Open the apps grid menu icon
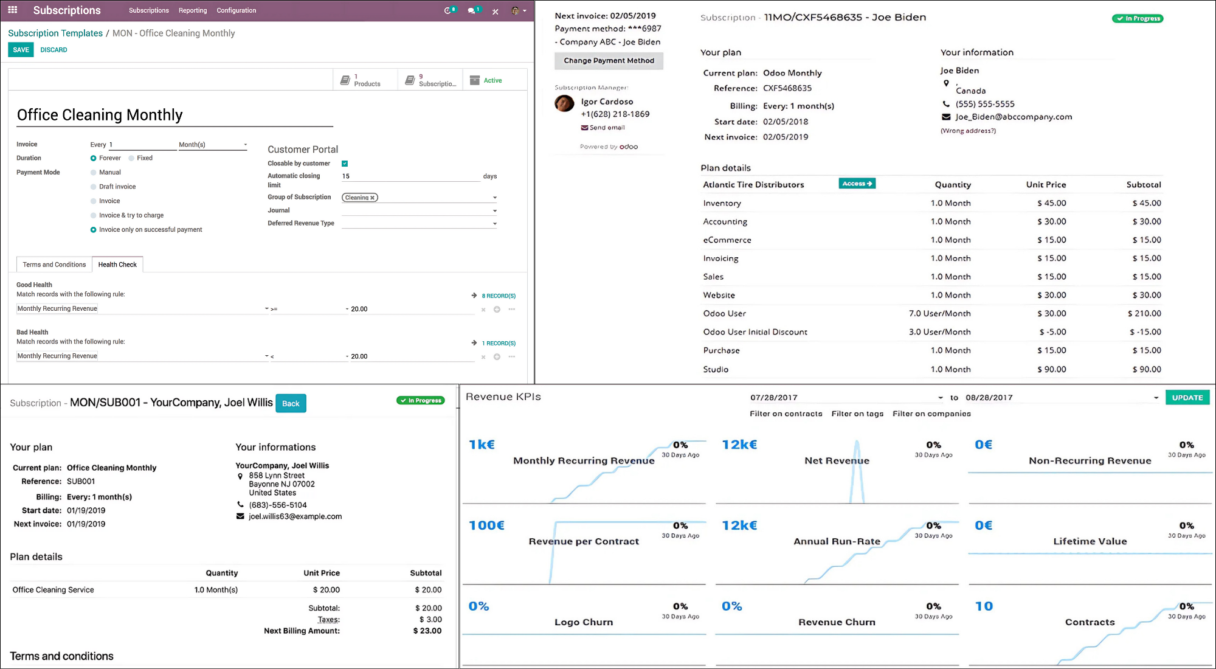 [x=13, y=10]
